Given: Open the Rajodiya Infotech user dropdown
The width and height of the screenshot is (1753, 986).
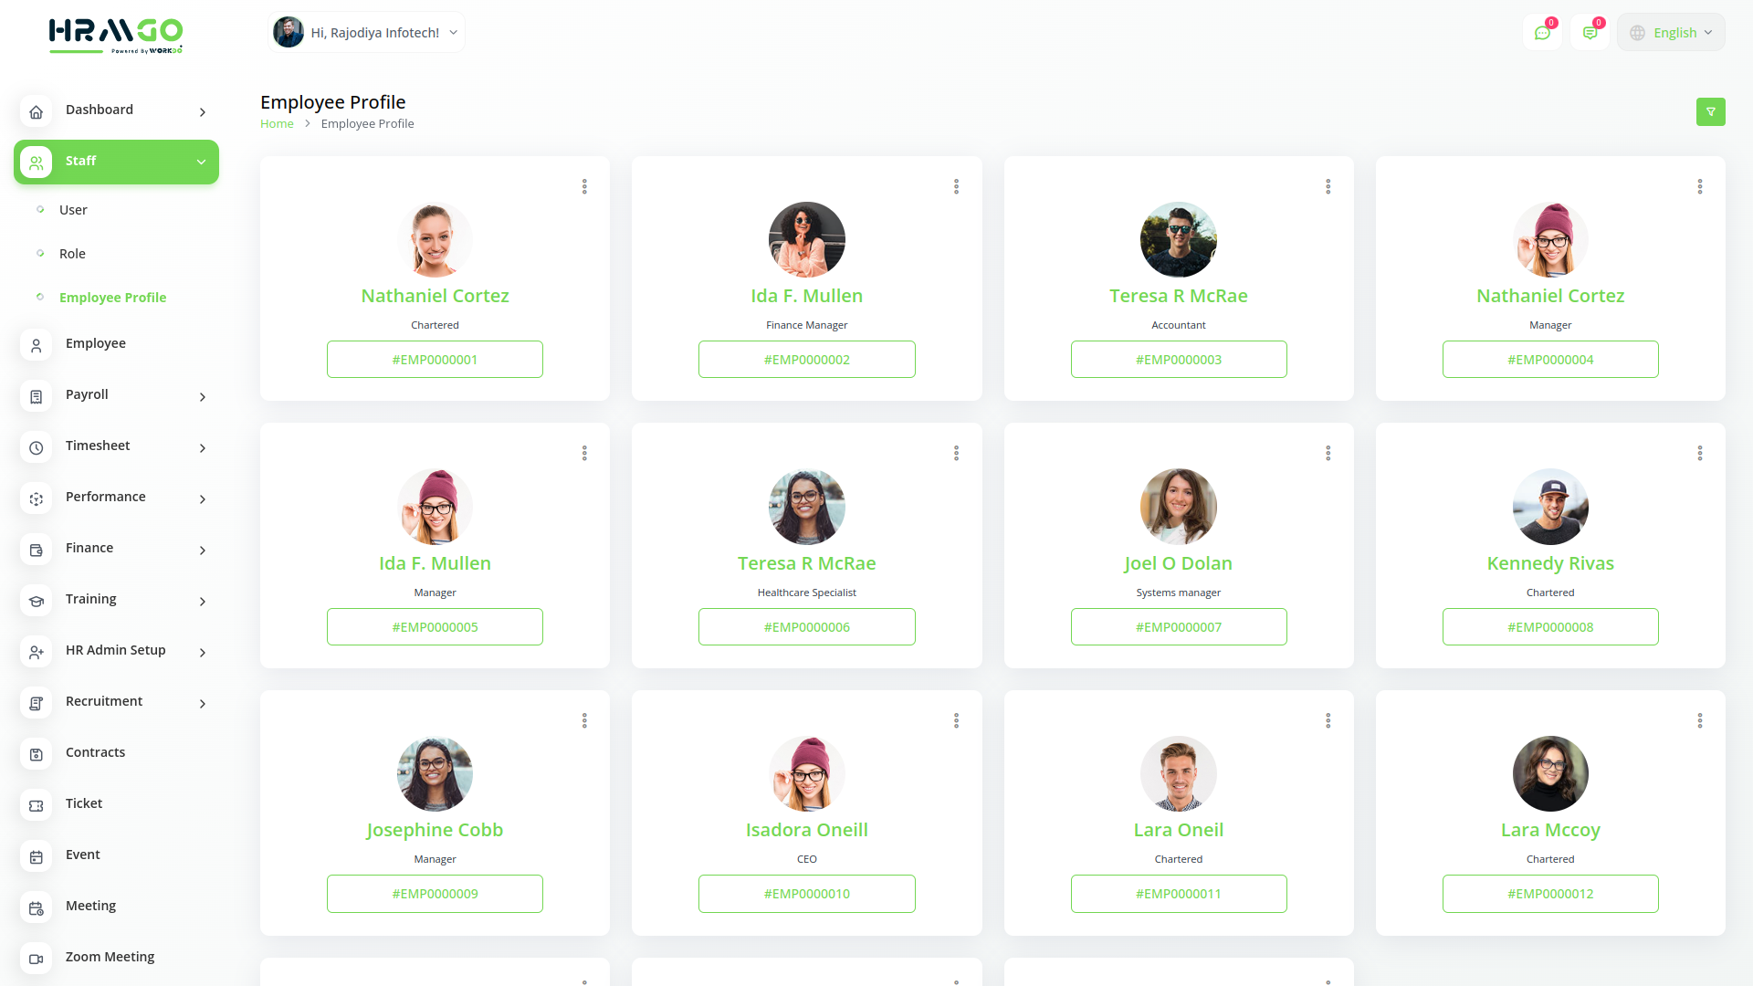Looking at the screenshot, I should coord(366,33).
